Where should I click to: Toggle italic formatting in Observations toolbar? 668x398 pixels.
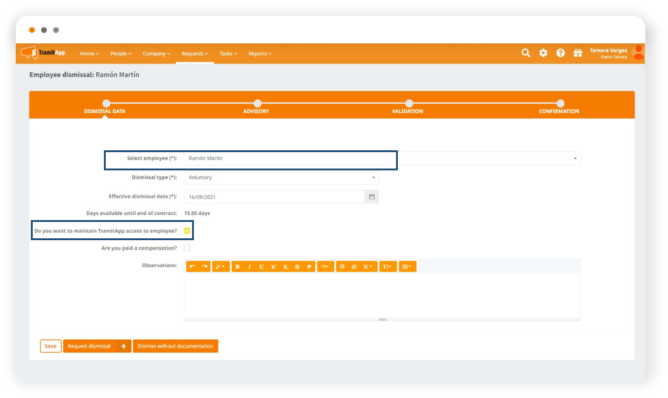pyautogui.click(x=249, y=267)
